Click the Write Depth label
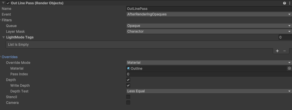This screenshot has width=292, height=110. coord(20,85)
